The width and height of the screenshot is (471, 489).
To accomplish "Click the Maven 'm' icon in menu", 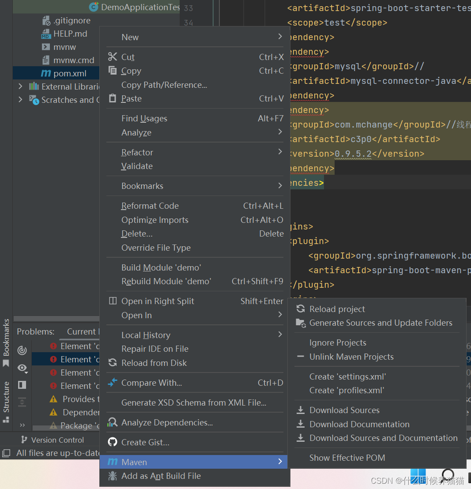I will 113,462.
